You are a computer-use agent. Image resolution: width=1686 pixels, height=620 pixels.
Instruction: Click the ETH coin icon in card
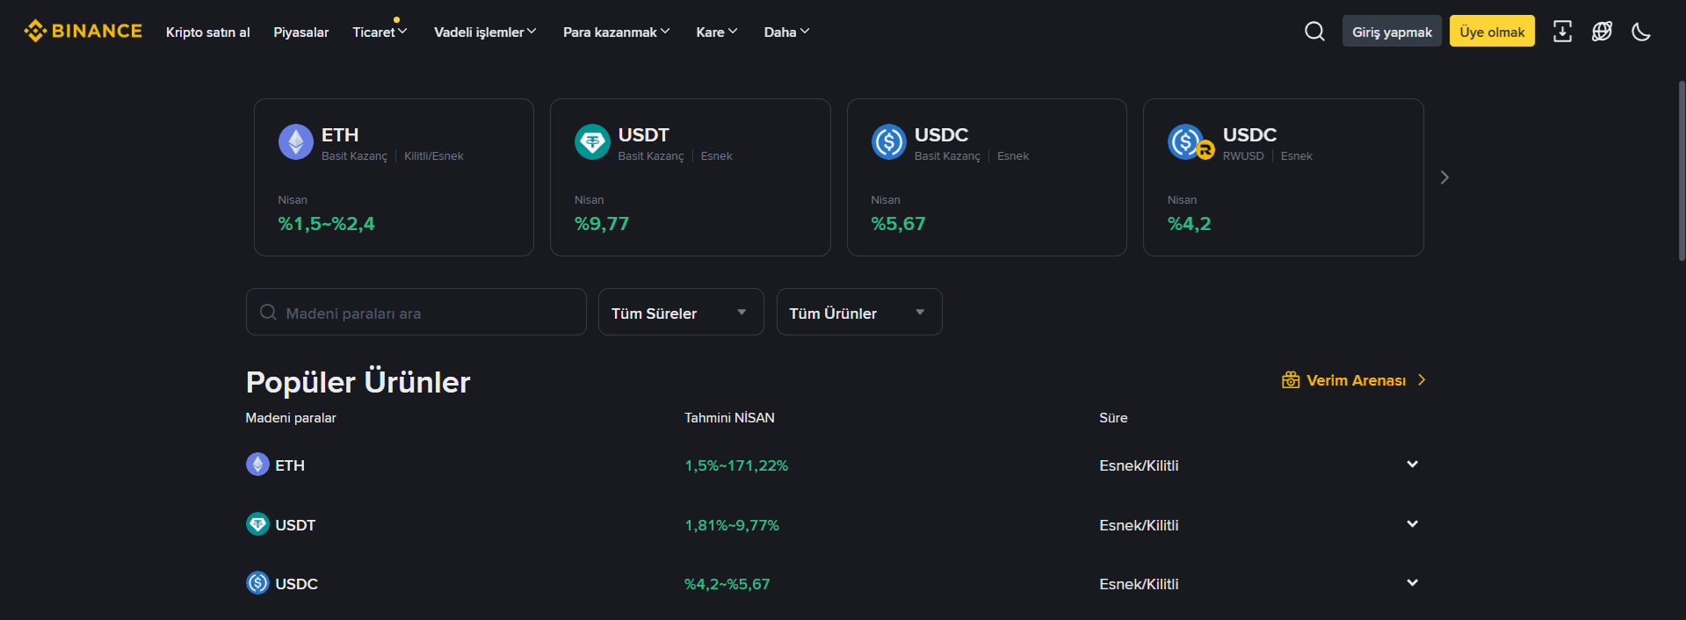tap(296, 141)
